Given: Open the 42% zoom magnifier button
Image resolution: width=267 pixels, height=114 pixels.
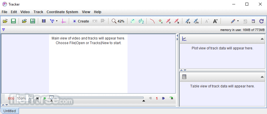Looking at the screenshot, I should click(x=118, y=21).
